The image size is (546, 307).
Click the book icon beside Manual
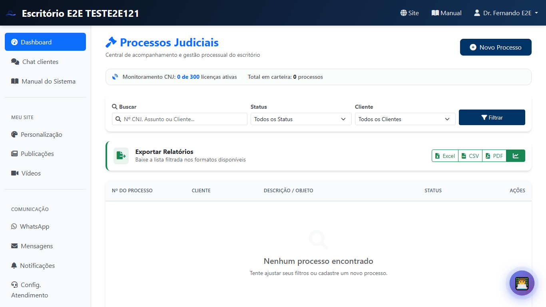pos(435,13)
